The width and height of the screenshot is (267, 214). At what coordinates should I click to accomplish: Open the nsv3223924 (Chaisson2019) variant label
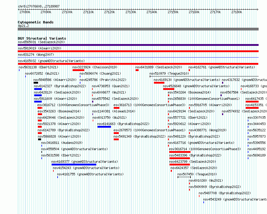pos(95,67)
